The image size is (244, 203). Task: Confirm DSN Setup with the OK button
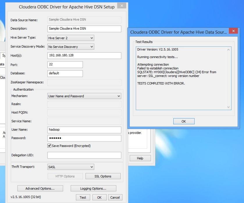click(x=99, y=197)
